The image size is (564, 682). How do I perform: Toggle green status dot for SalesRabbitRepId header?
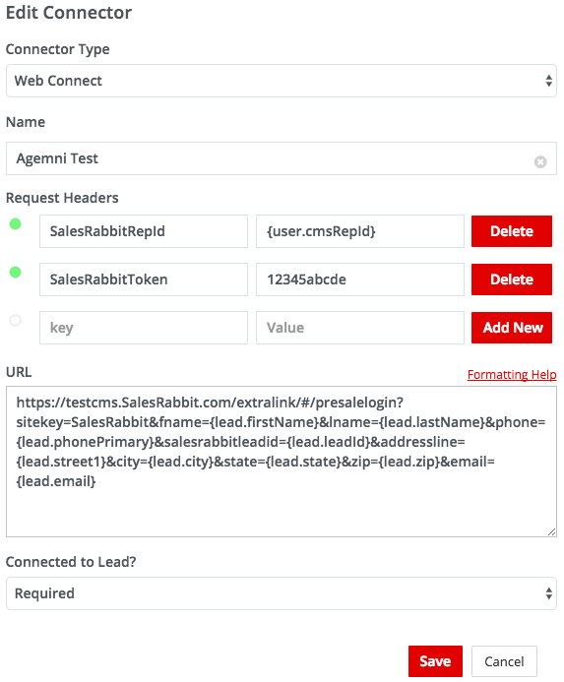15,224
